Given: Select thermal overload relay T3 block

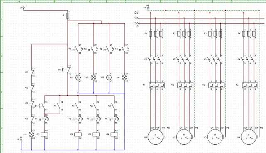Looking at the screenshot, I should click(x=216, y=85).
